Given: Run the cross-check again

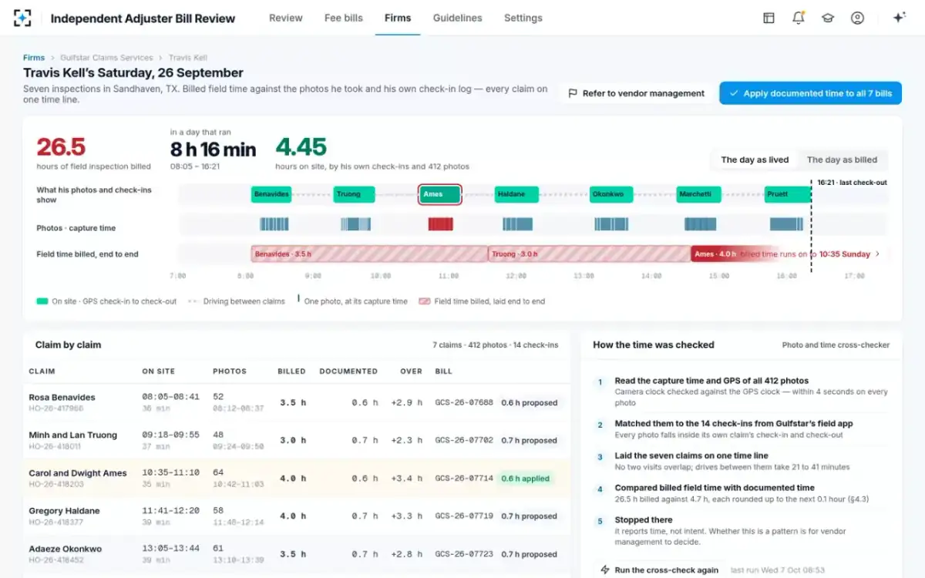Looking at the screenshot, I should (659, 570).
